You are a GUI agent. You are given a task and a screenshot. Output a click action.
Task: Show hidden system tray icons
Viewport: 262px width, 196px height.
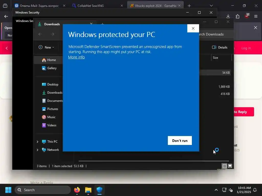216,190
